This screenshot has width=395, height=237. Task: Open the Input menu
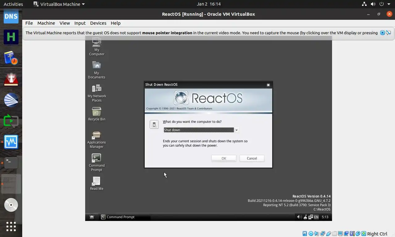[x=80, y=23]
